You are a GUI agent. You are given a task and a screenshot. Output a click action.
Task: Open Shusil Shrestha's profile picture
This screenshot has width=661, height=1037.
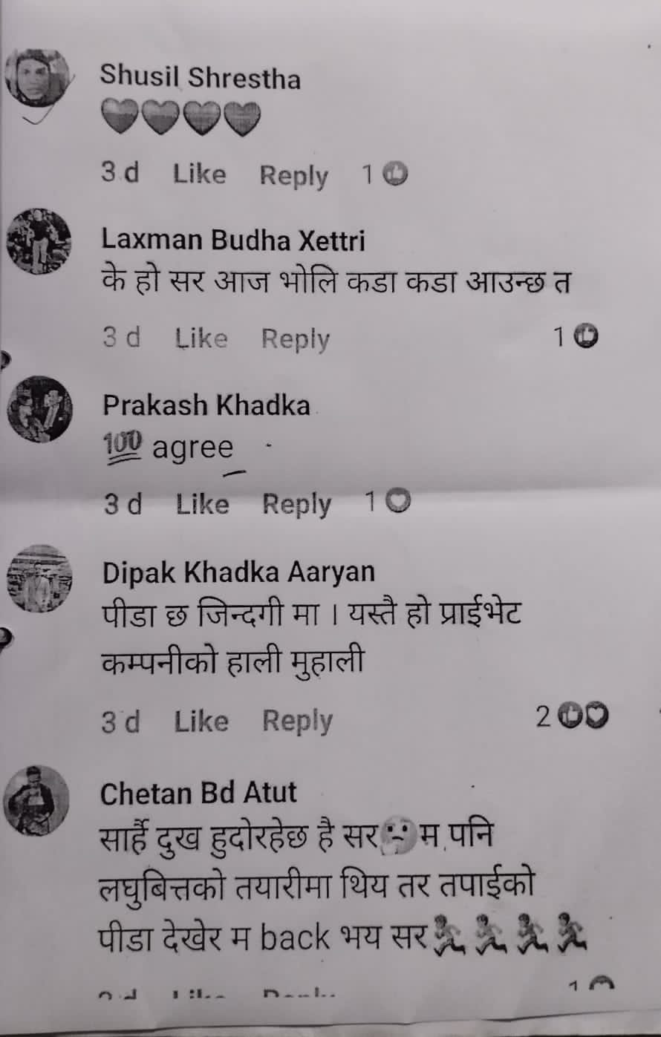(36, 78)
